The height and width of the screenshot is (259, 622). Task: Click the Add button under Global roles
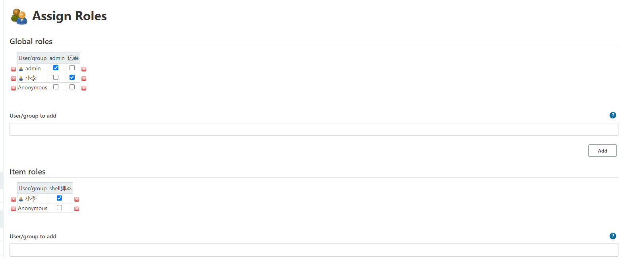coord(602,151)
